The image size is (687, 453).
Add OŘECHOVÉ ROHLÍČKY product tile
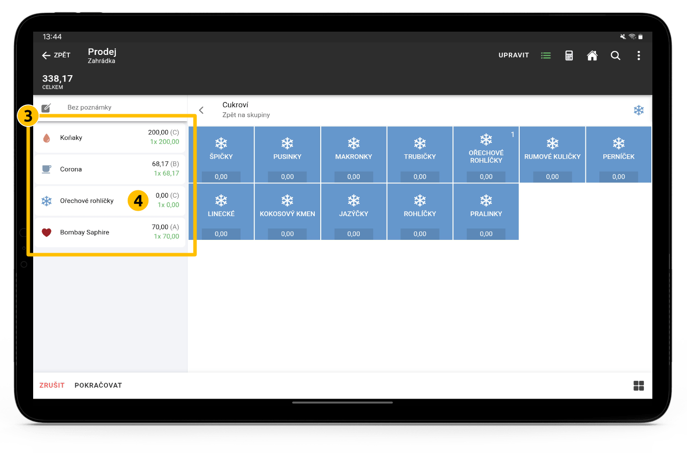point(486,155)
